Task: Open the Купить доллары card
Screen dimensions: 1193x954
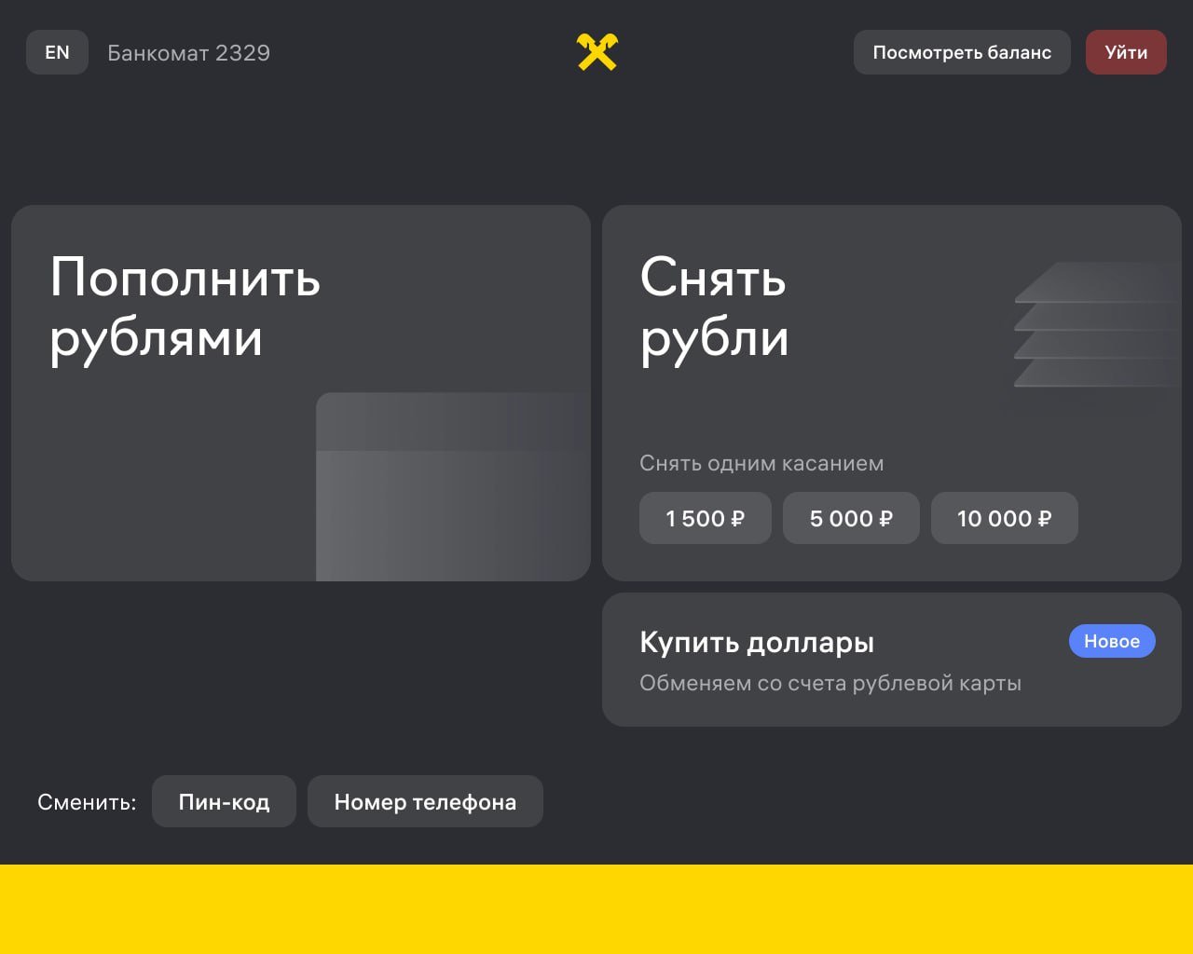Action: pyautogui.click(x=892, y=660)
